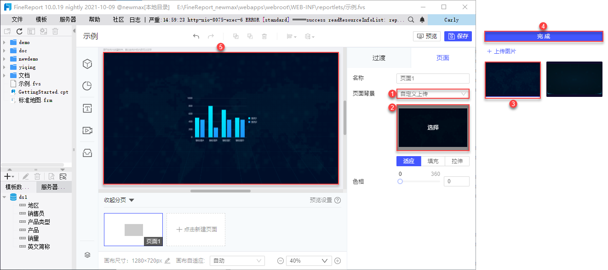Switch to the 页面 tab

tap(442, 58)
